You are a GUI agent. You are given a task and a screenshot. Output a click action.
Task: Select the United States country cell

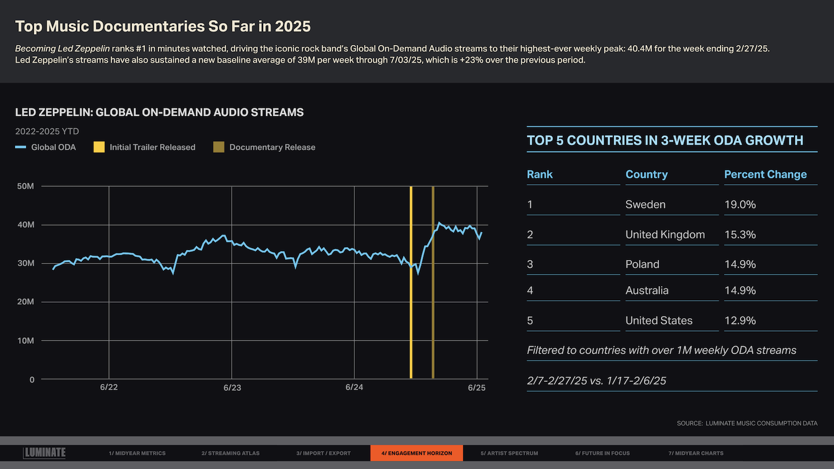tap(659, 321)
